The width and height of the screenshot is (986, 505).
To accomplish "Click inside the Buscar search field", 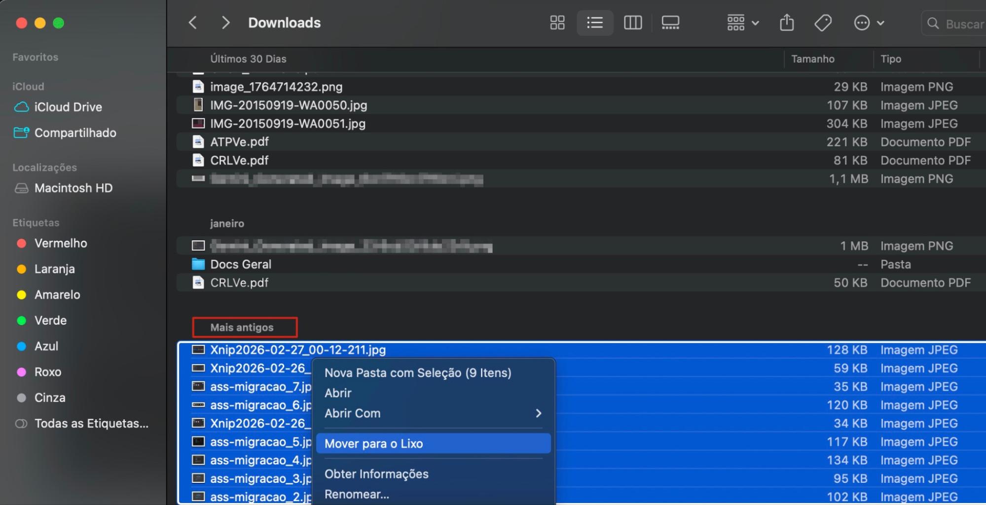I will pos(962,23).
